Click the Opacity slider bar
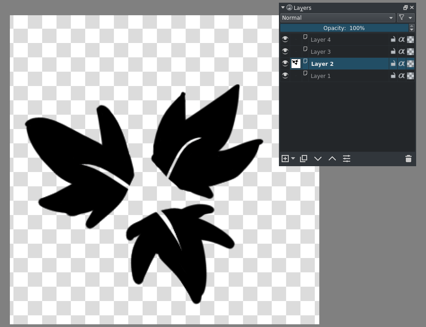 pos(344,28)
